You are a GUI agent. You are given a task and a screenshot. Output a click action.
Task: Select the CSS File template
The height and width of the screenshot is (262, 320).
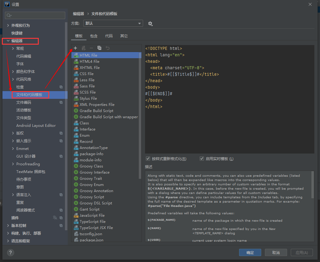[86, 74]
